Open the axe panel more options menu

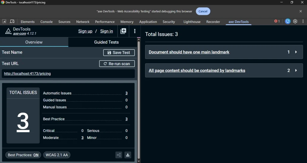135,31
